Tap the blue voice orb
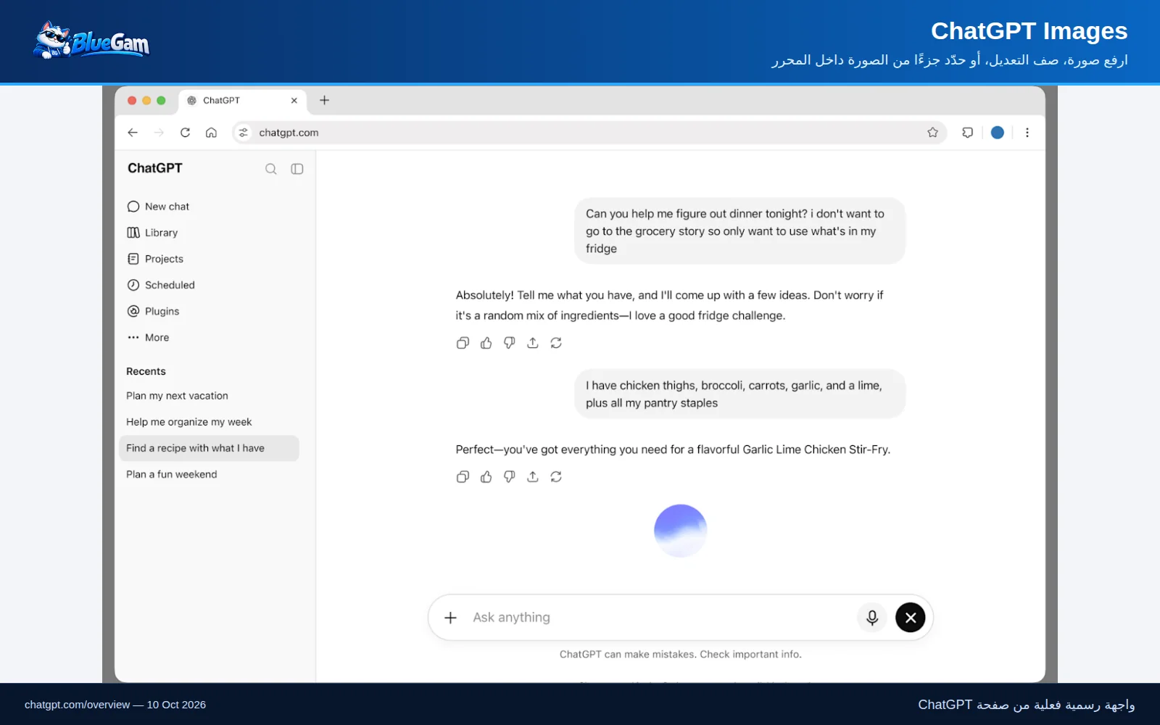Viewport: 1160px width, 725px height. 680,531
